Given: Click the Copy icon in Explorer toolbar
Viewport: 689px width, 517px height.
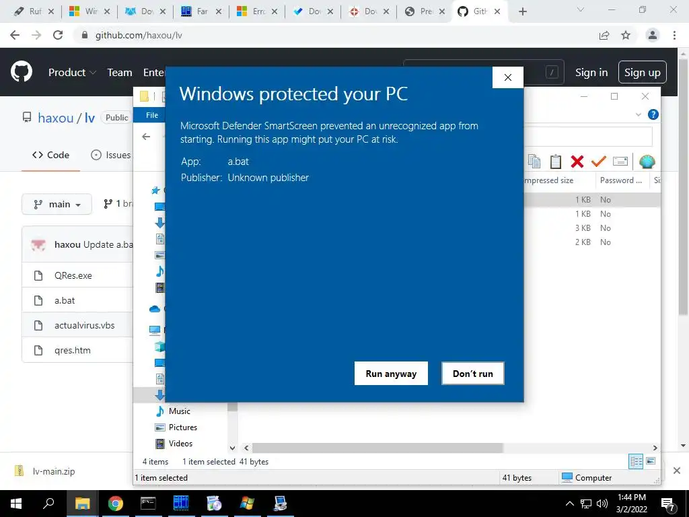Looking at the screenshot, I should click(x=534, y=162).
